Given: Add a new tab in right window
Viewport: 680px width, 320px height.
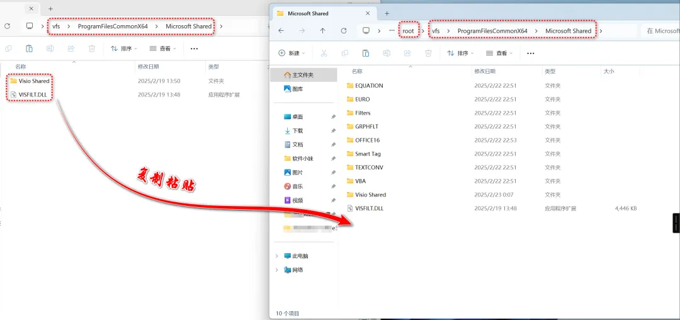Looking at the screenshot, I should click(x=387, y=13).
